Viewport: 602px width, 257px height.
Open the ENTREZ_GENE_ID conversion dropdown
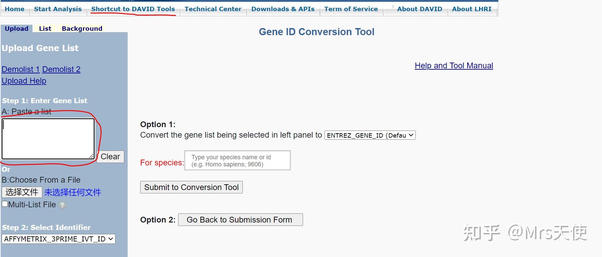tap(370, 135)
